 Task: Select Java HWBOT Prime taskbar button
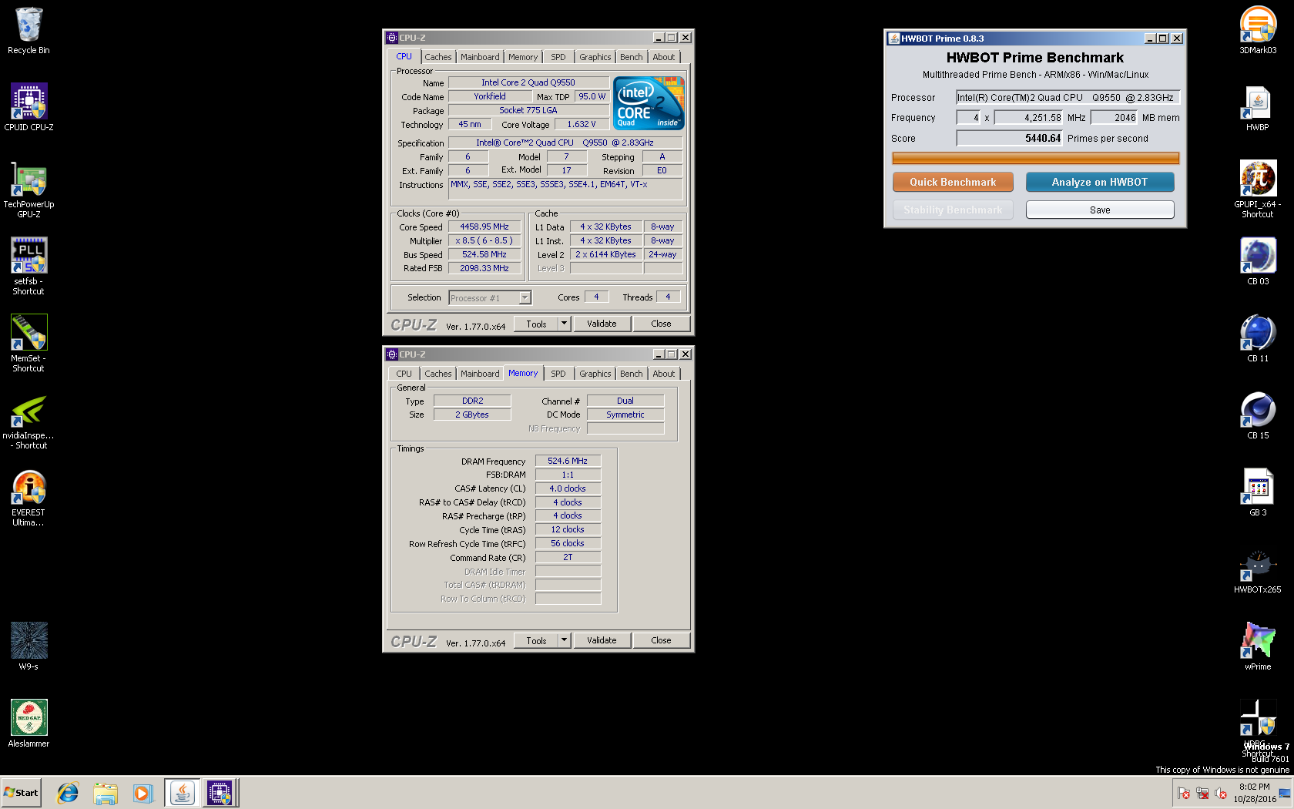[182, 793]
